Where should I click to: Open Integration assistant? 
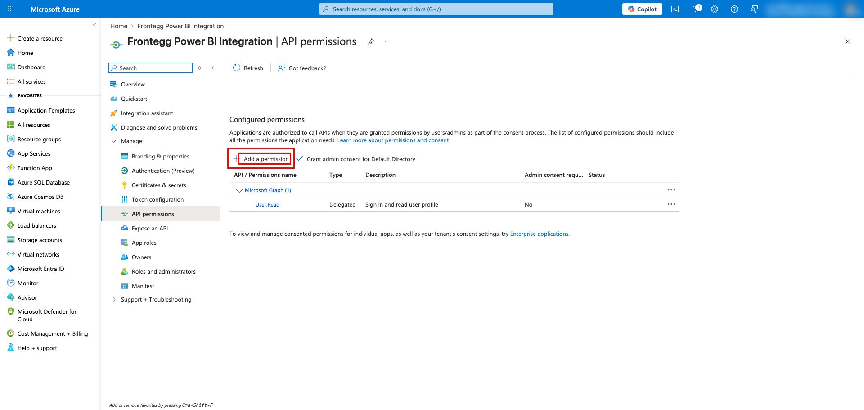147,113
